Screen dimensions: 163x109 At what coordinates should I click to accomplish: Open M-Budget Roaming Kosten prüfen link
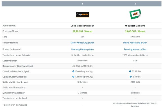click(x=135, y=49)
